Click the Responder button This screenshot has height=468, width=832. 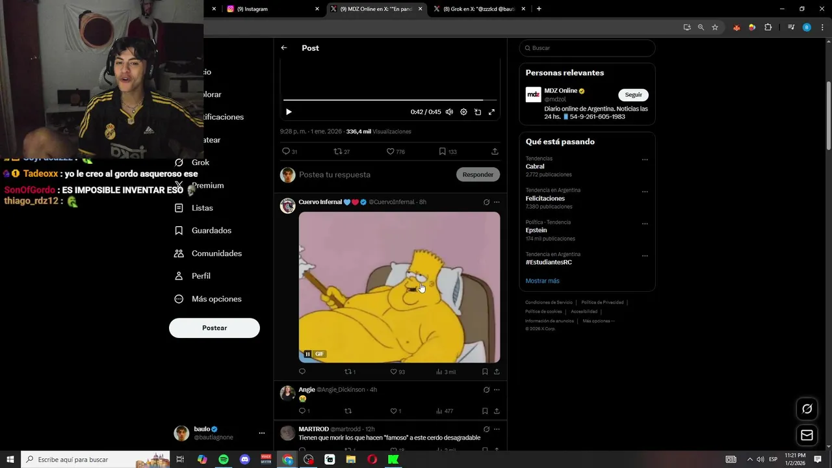478,174
